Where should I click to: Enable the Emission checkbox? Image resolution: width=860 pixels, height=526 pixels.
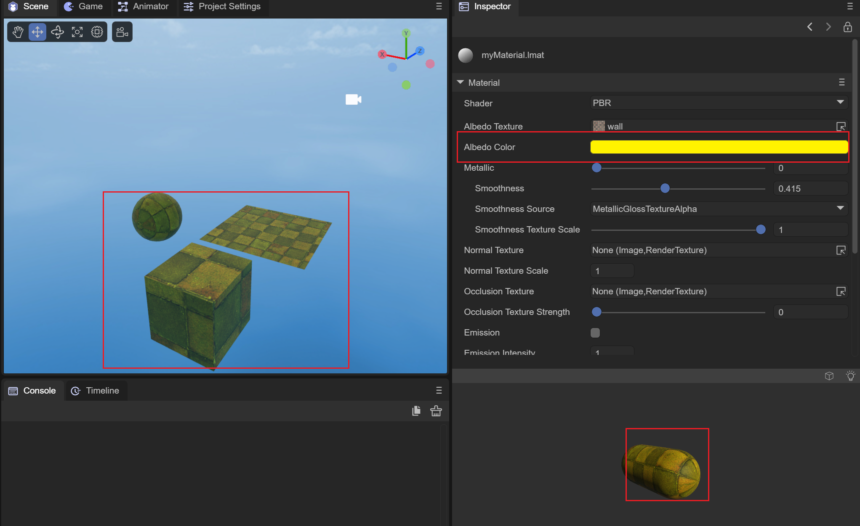tap(595, 333)
